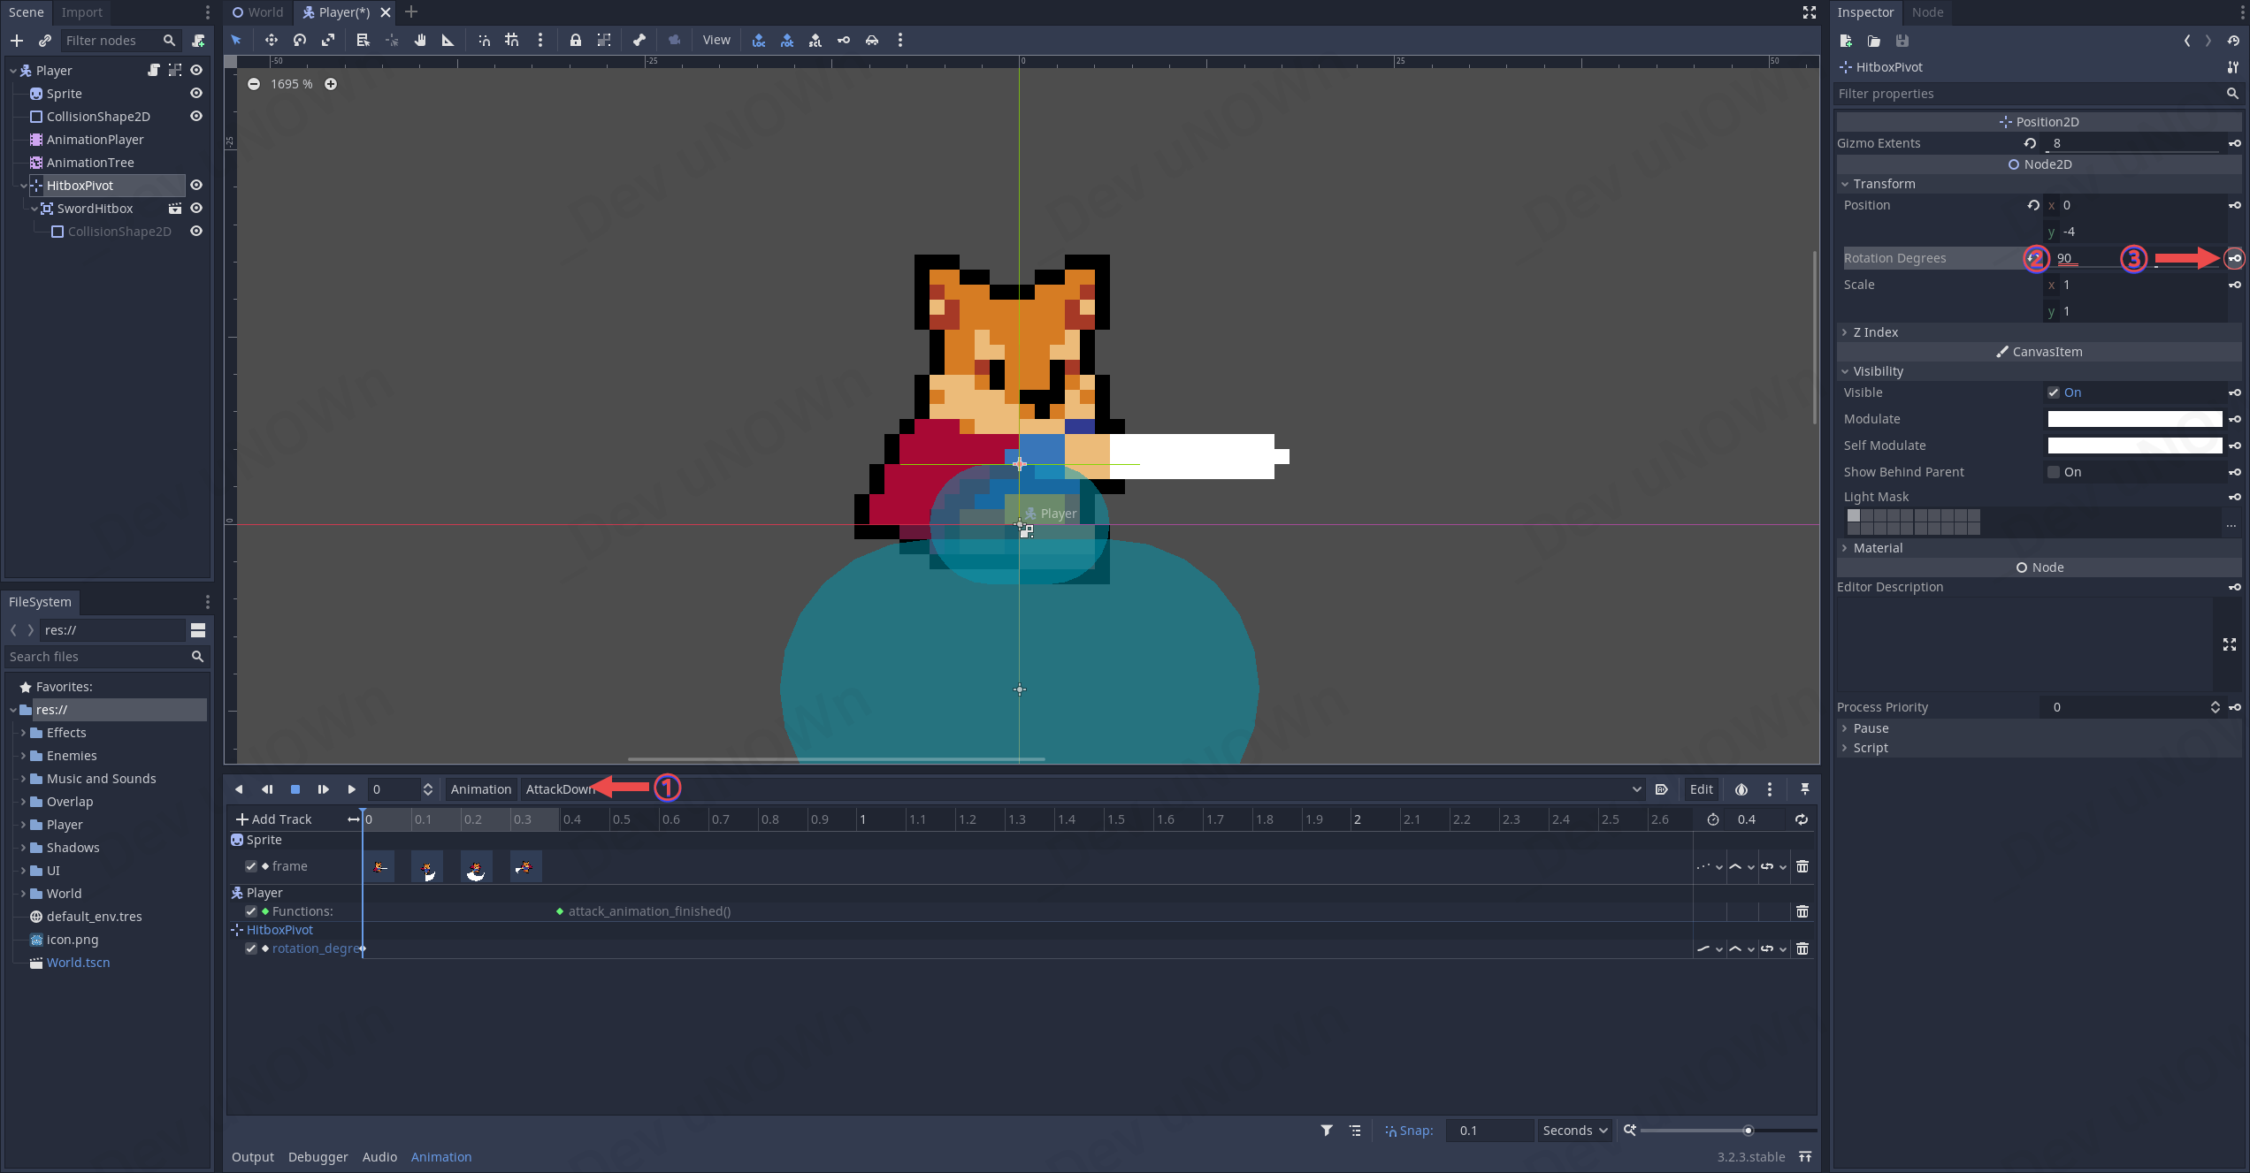Disable the Sprite frame track checkbox

pyautogui.click(x=251, y=866)
